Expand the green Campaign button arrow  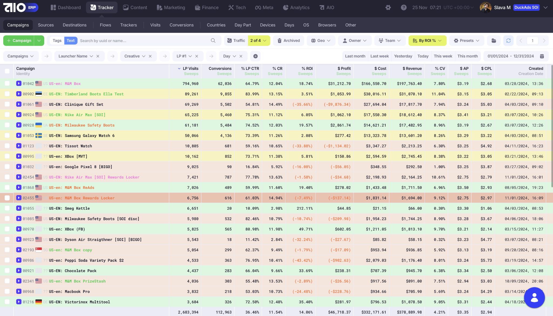pos(39,40)
